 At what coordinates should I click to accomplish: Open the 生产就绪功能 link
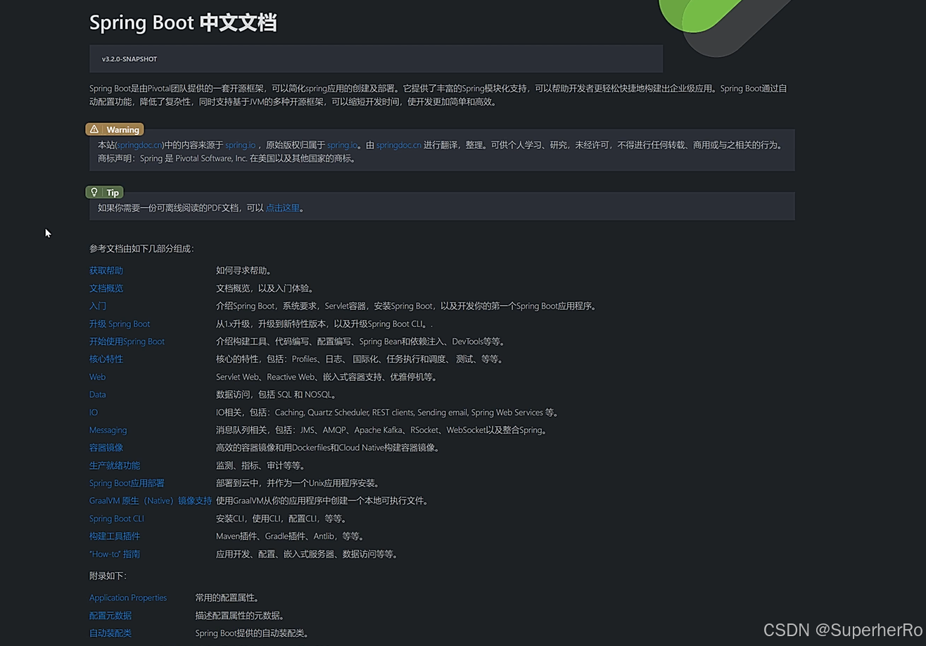[115, 465]
